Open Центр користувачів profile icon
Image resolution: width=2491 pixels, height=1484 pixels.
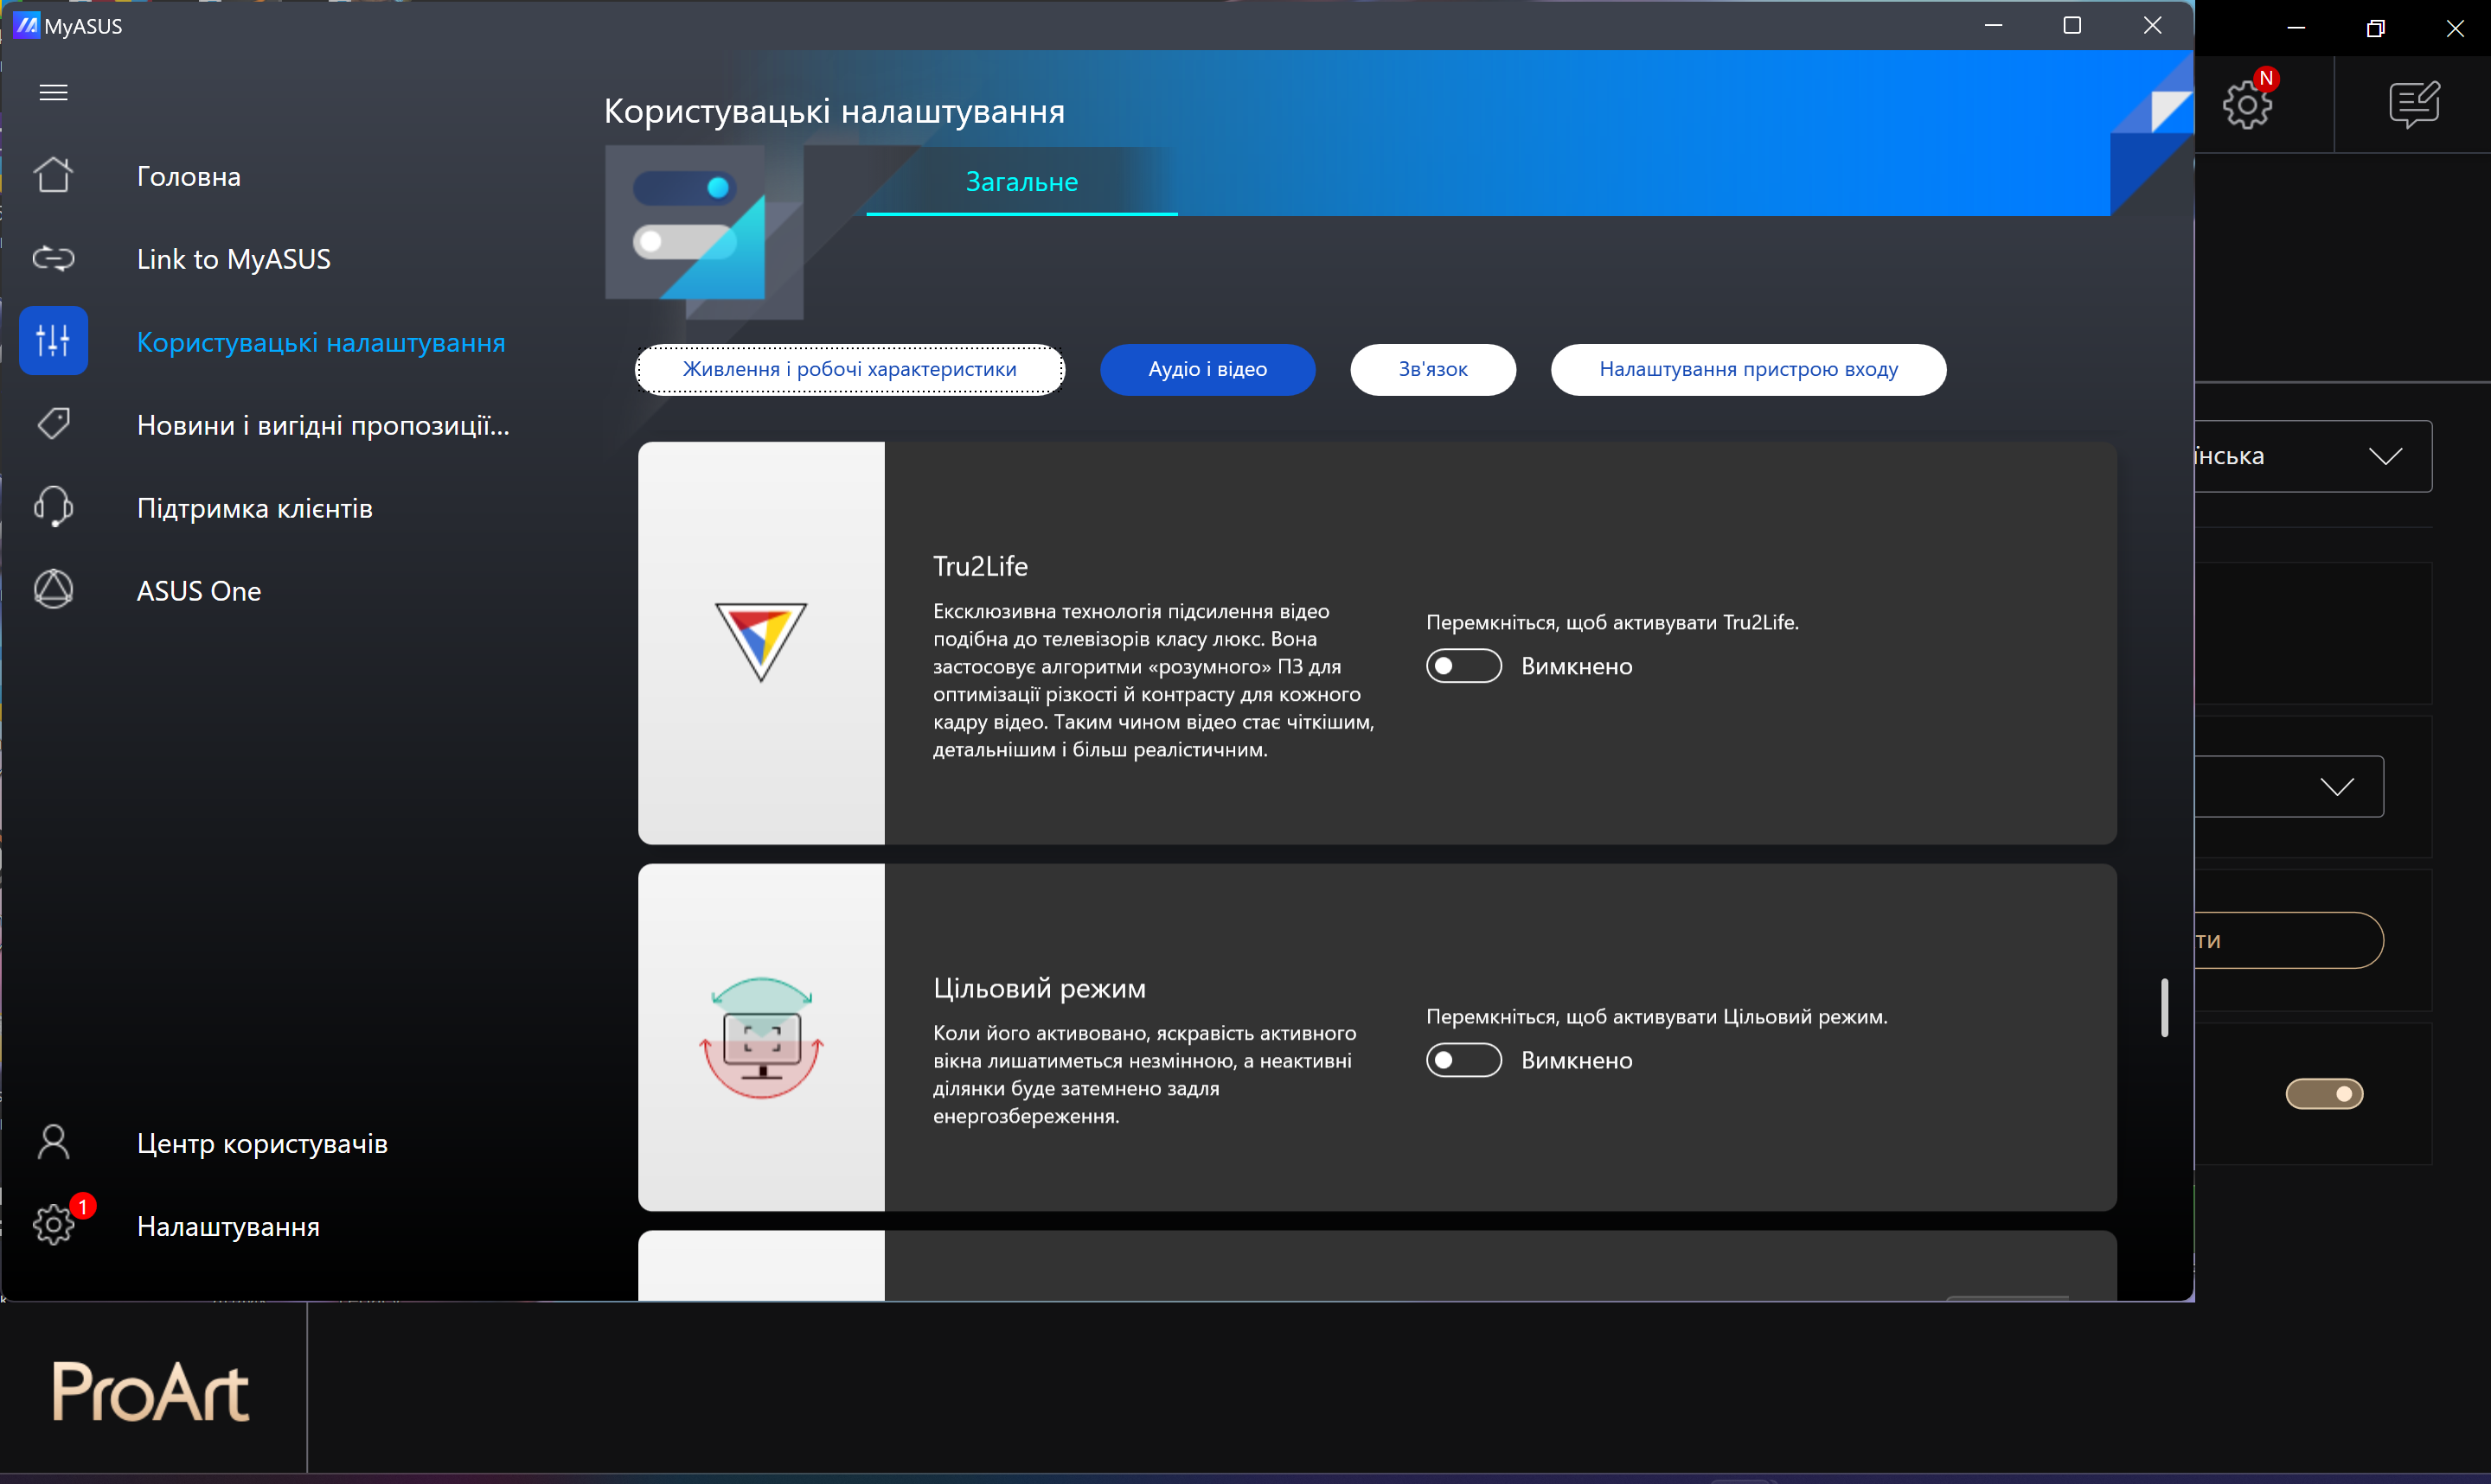tap(53, 1142)
